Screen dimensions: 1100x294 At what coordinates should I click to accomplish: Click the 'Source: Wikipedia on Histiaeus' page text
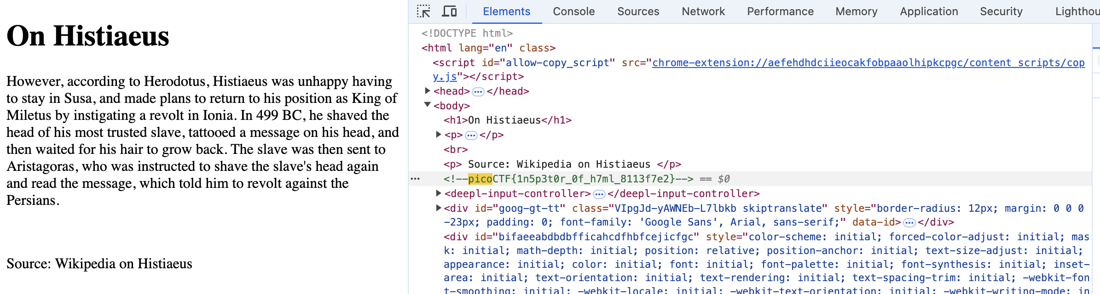point(99,264)
